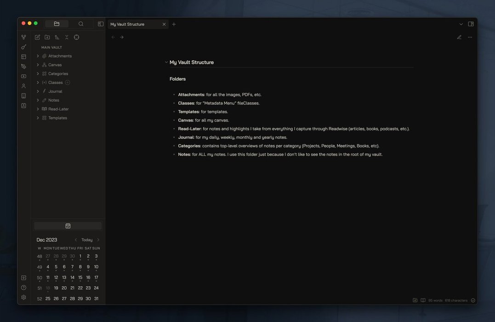
Task: Expand the Attachments folder
Action: point(38,56)
